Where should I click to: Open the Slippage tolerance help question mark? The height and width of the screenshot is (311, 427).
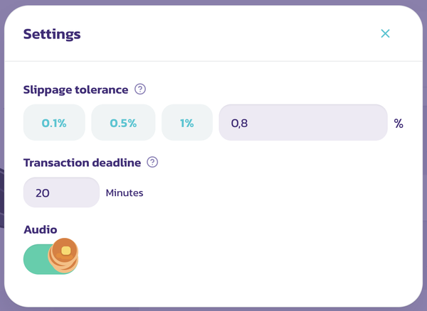coord(140,89)
